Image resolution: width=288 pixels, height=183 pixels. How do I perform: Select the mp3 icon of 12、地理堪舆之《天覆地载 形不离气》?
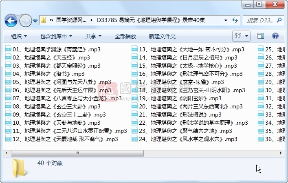click(8, 139)
